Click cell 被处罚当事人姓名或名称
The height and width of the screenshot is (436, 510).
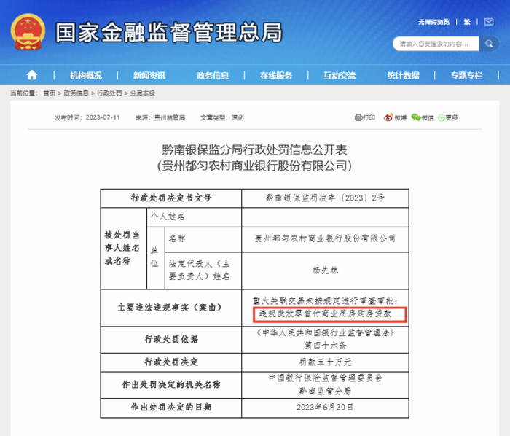pyautogui.click(x=123, y=249)
